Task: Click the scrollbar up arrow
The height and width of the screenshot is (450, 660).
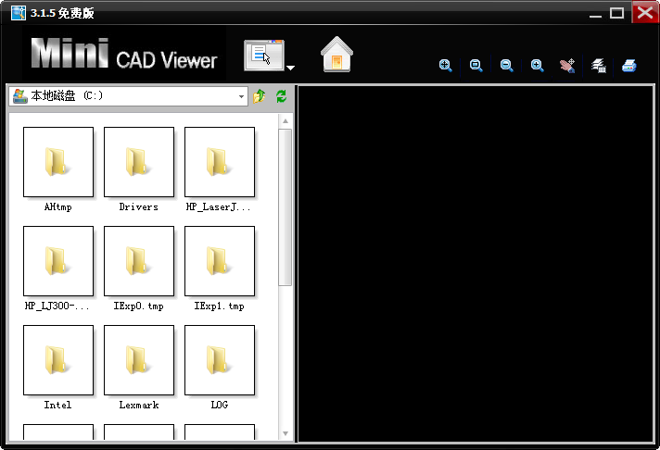Action: pyautogui.click(x=286, y=121)
